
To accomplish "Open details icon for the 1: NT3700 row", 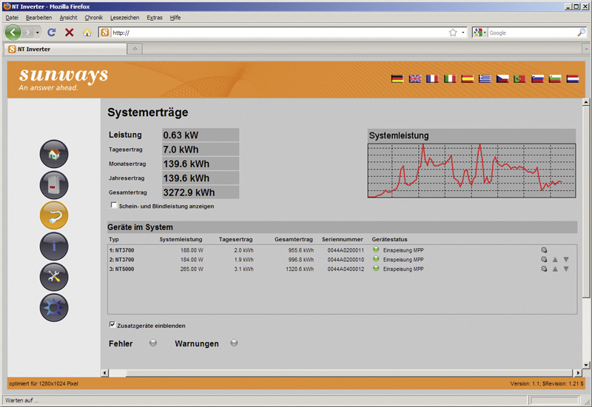I will click(544, 250).
